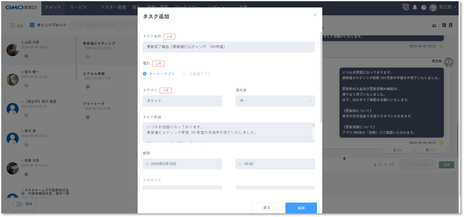464x217 pixels.
Task: Click the red tag icon under エクセル原宿
Action: (x=88, y=87)
